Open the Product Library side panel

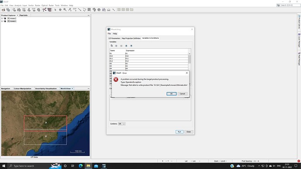(x=299, y=22)
